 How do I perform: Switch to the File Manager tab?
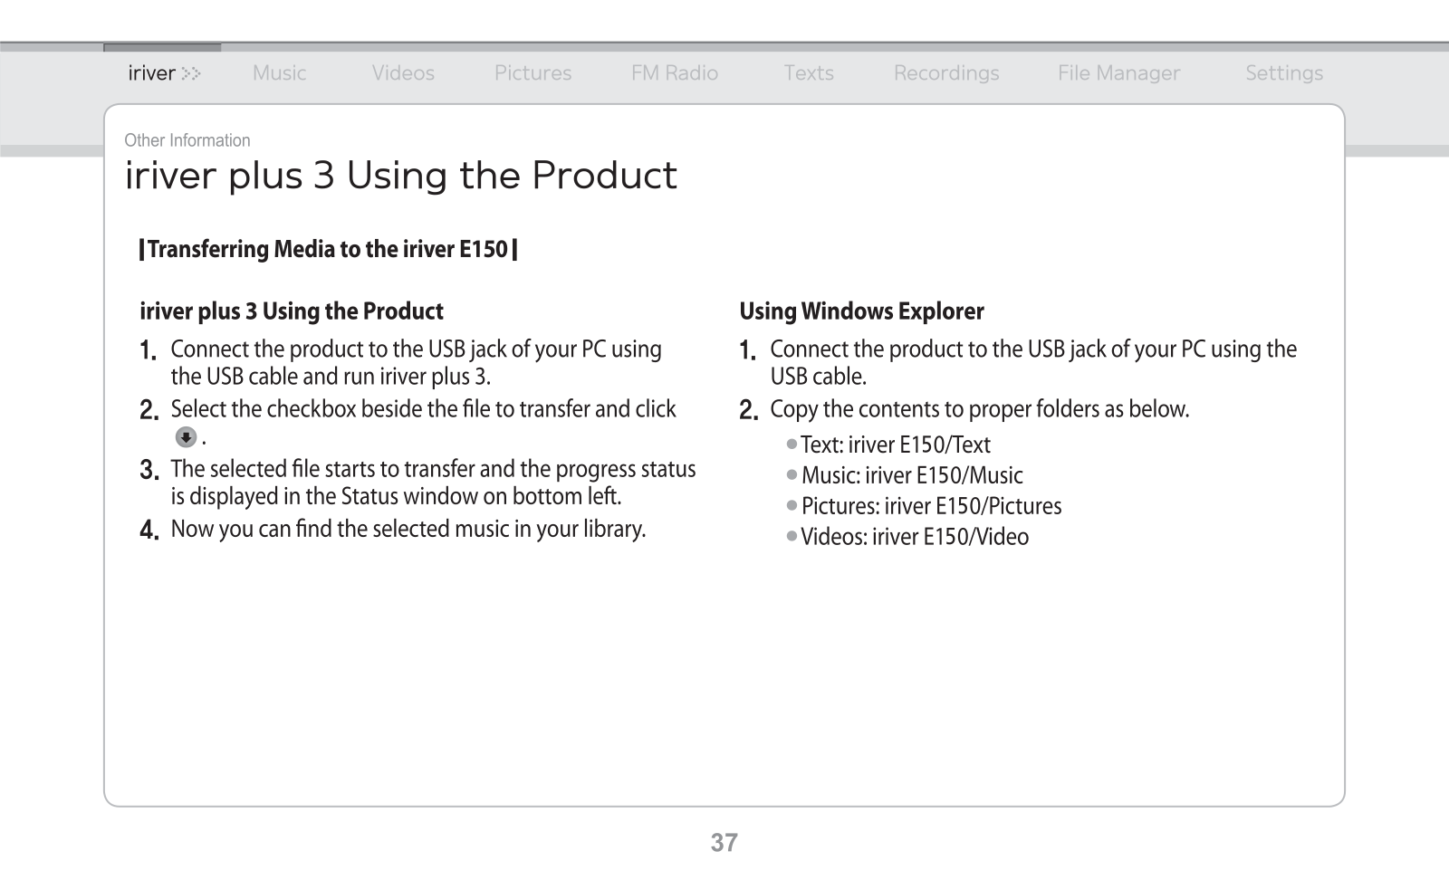[1118, 73]
